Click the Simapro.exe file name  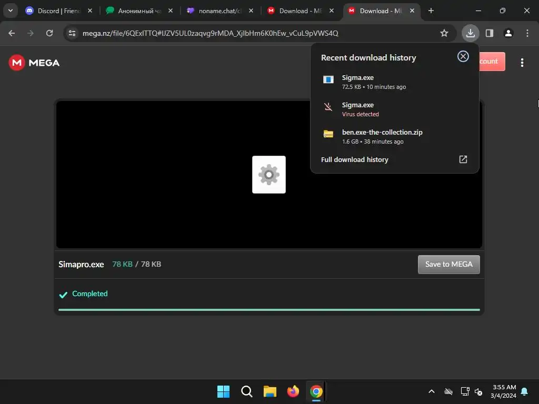pyautogui.click(x=81, y=264)
